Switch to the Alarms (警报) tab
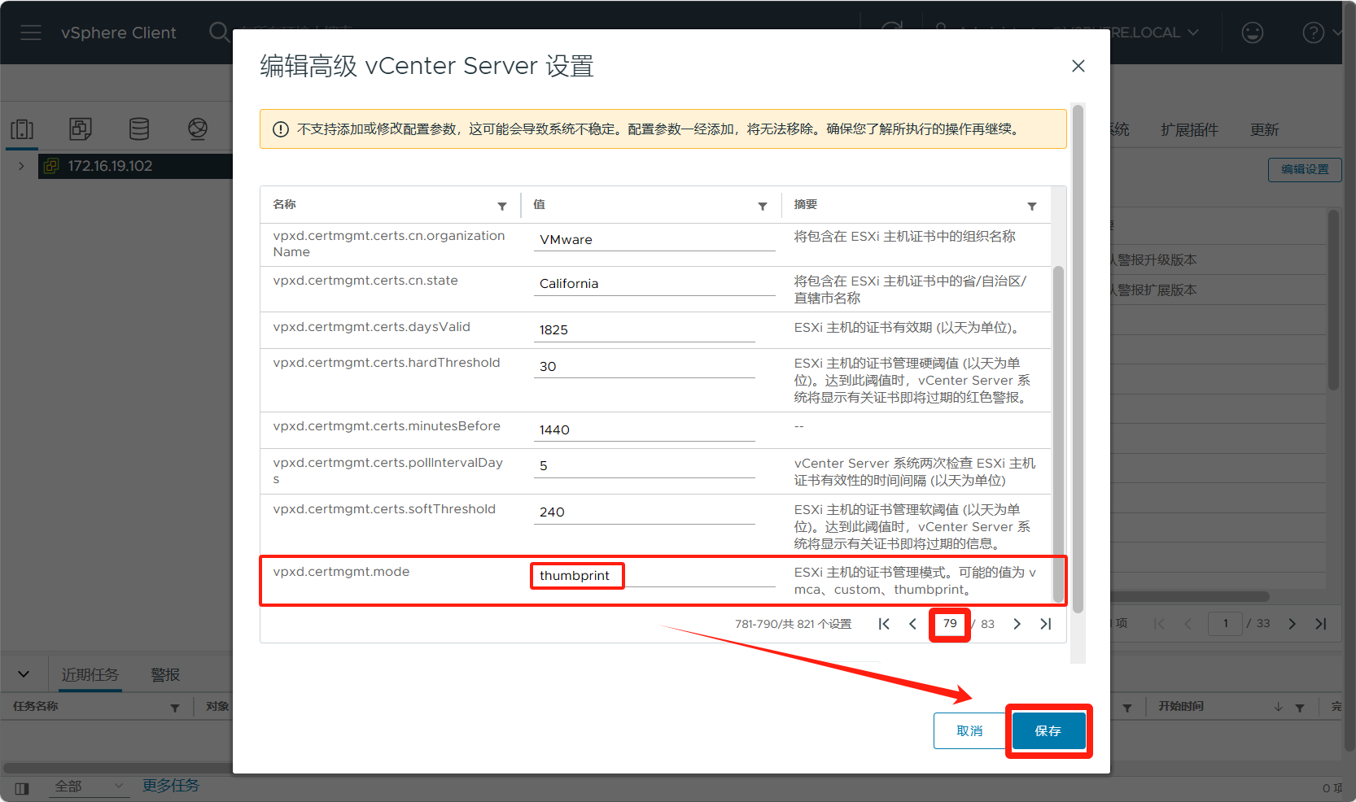Screen dimensions: 1356x802 [x=165, y=674]
